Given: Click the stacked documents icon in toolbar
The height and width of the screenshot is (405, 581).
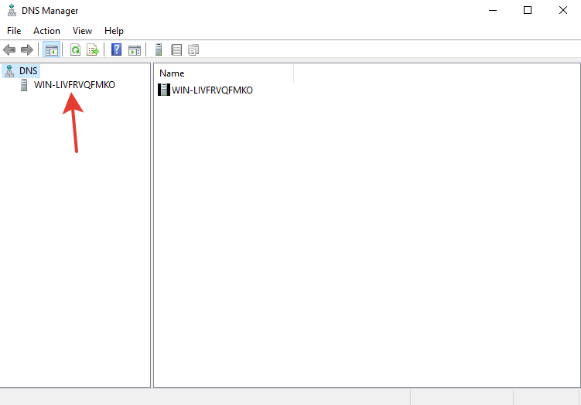Looking at the screenshot, I should point(193,49).
